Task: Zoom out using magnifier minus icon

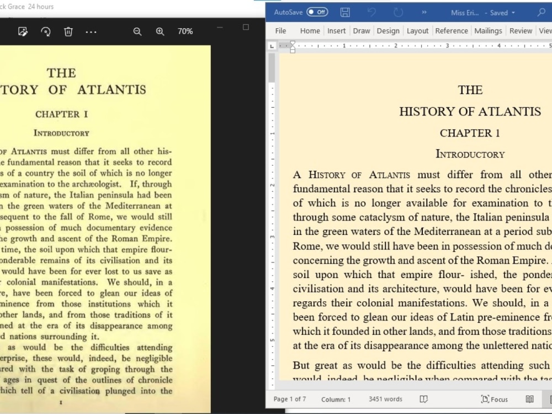Action: (137, 32)
